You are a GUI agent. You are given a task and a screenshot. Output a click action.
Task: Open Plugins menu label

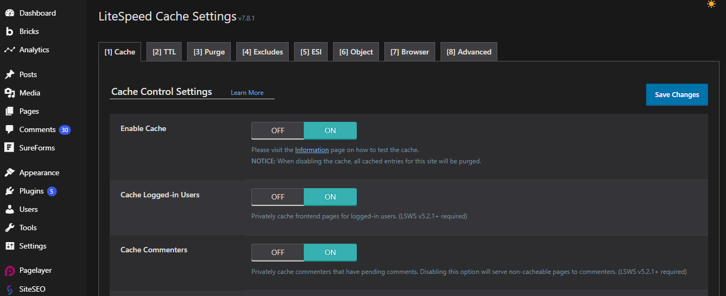click(31, 191)
